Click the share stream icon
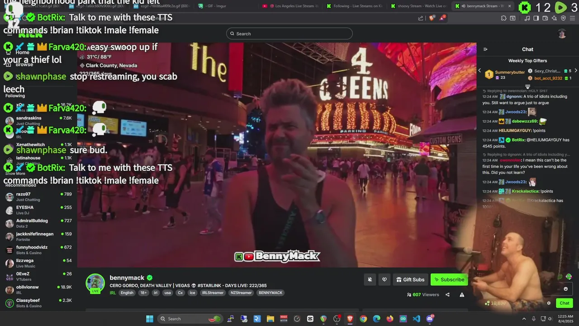 click(447, 294)
